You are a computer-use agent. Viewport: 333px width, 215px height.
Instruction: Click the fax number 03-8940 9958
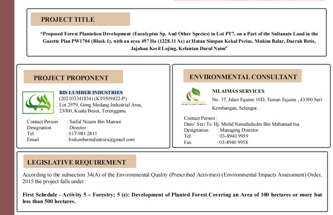coord(233,142)
